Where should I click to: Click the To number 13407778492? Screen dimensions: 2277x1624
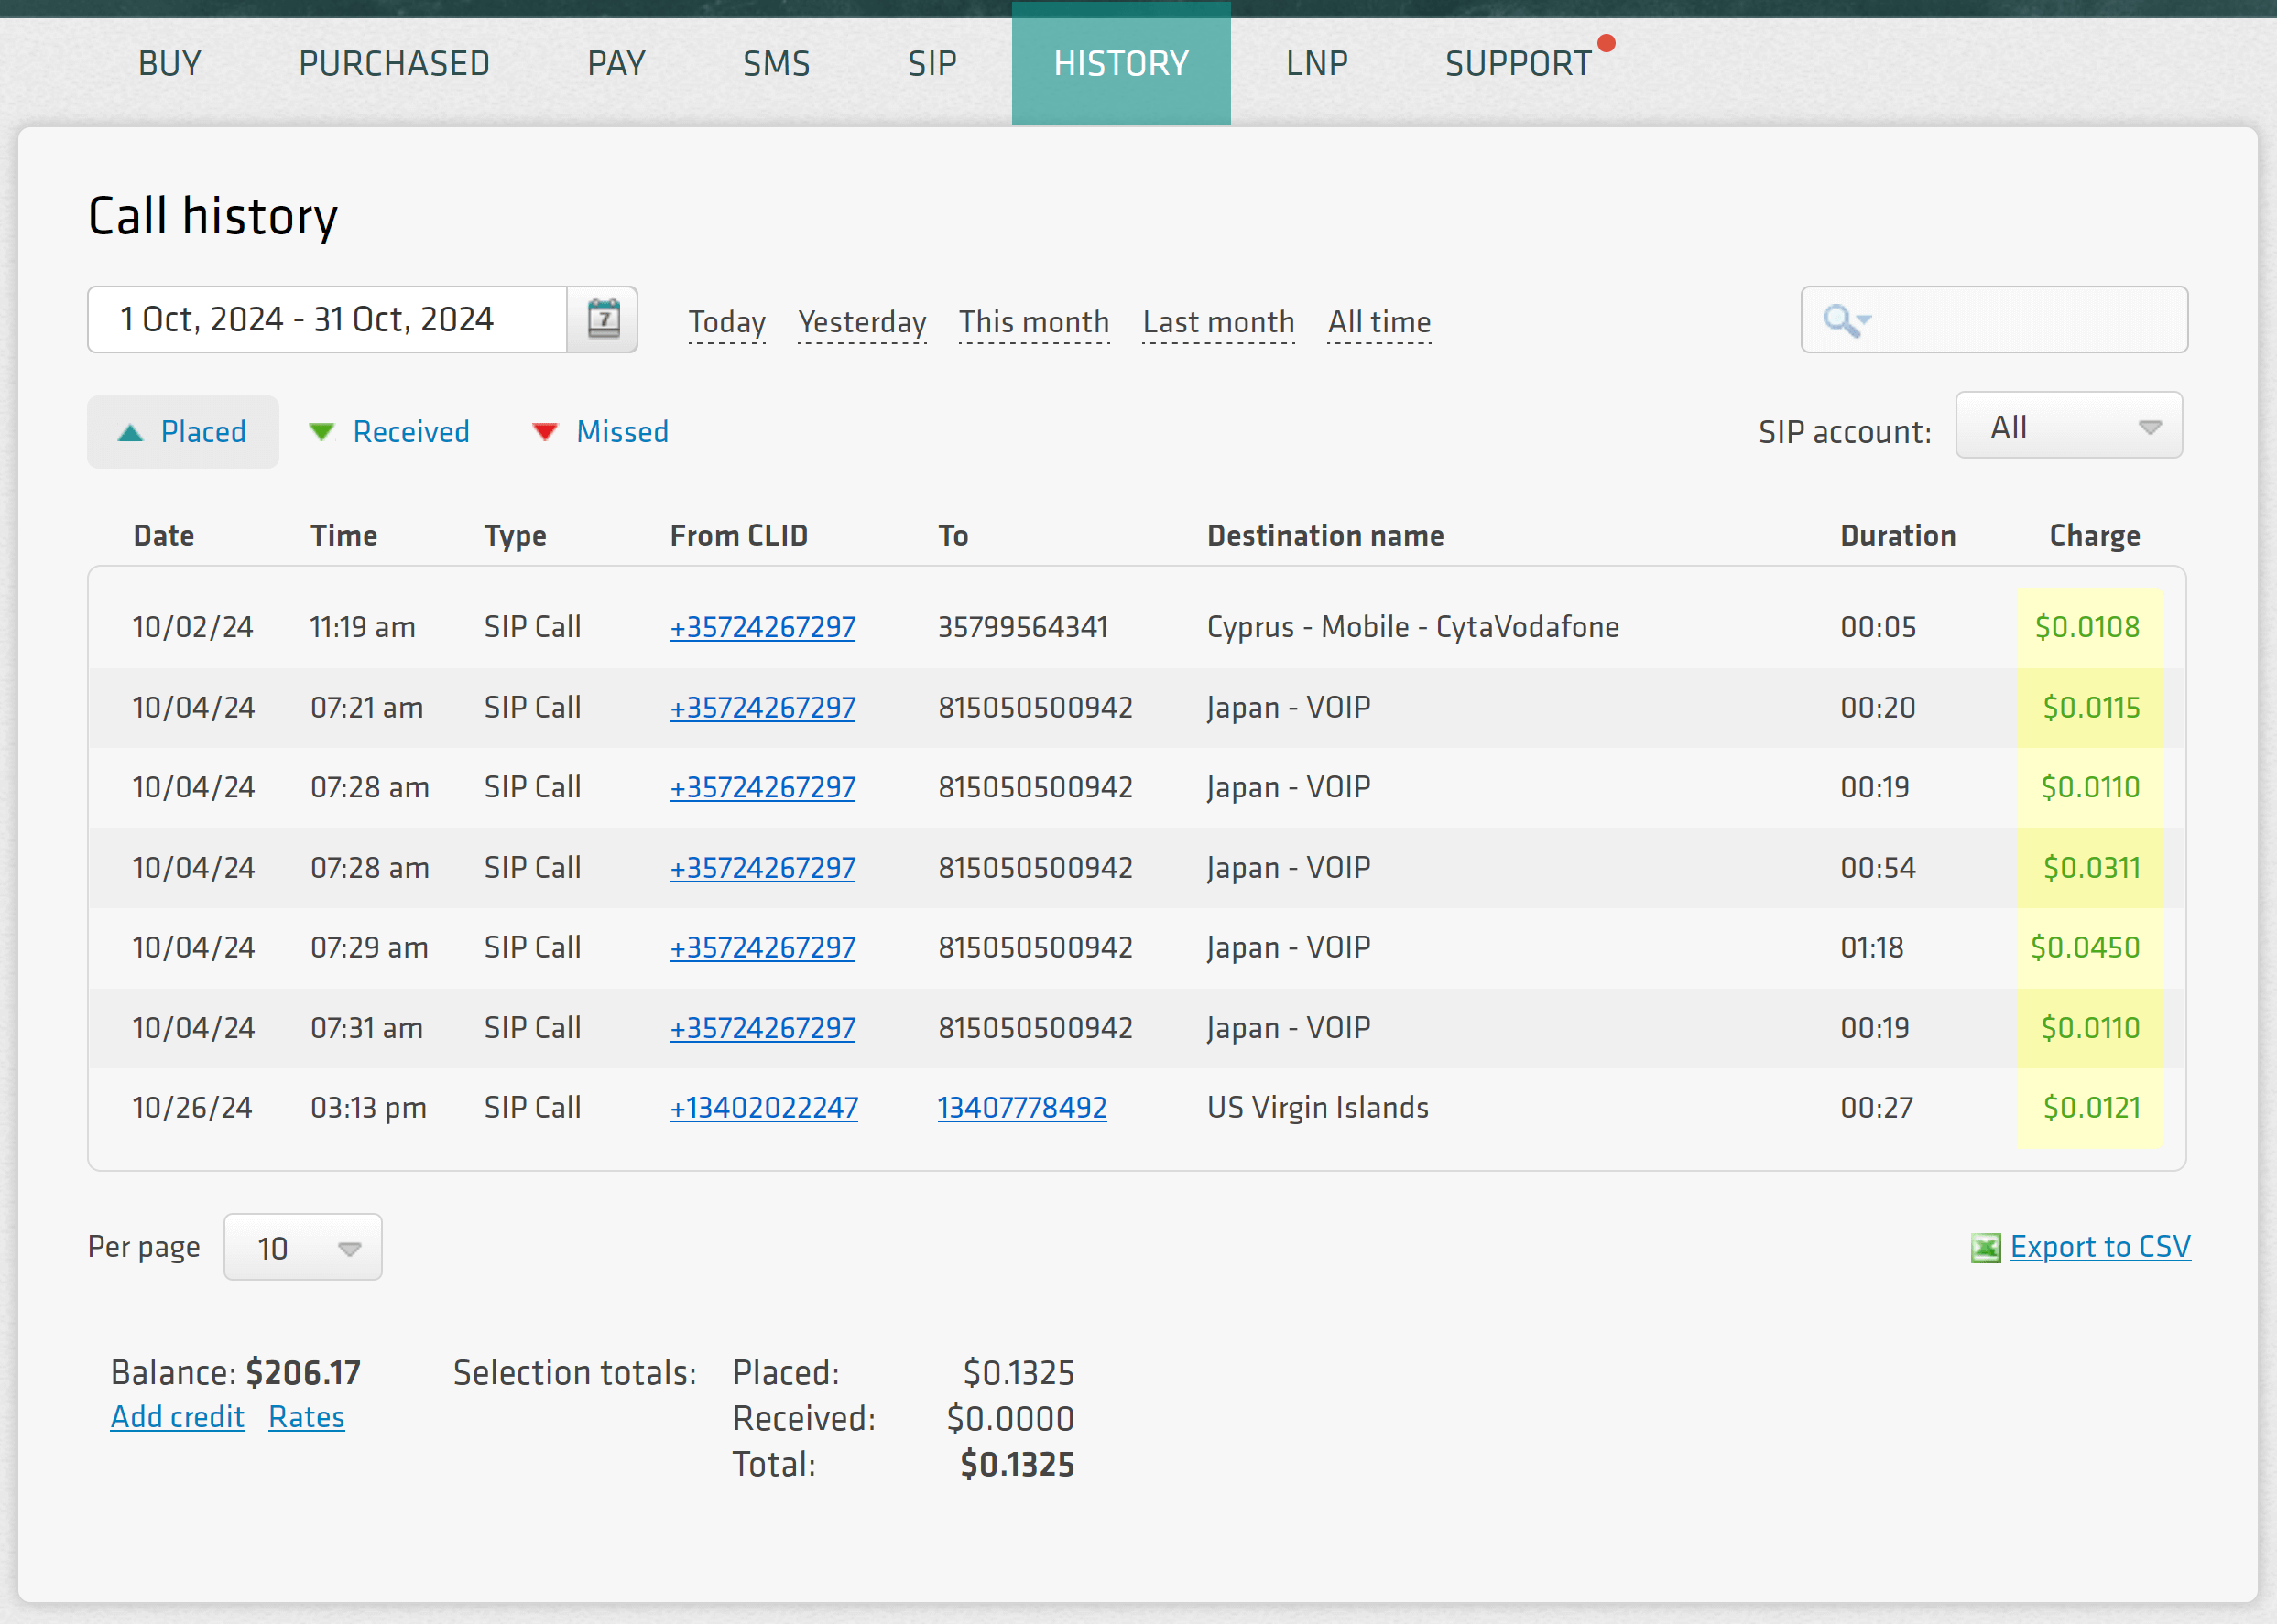pyautogui.click(x=1021, y=1107)
